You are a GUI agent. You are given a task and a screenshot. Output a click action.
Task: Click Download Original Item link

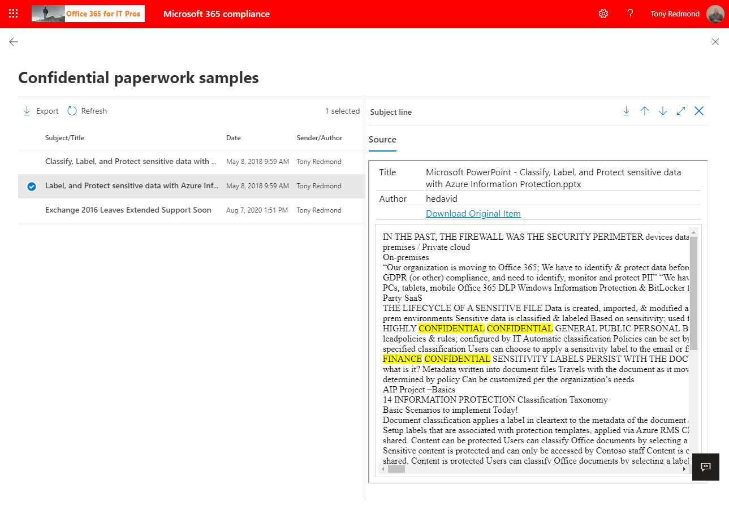473,214
